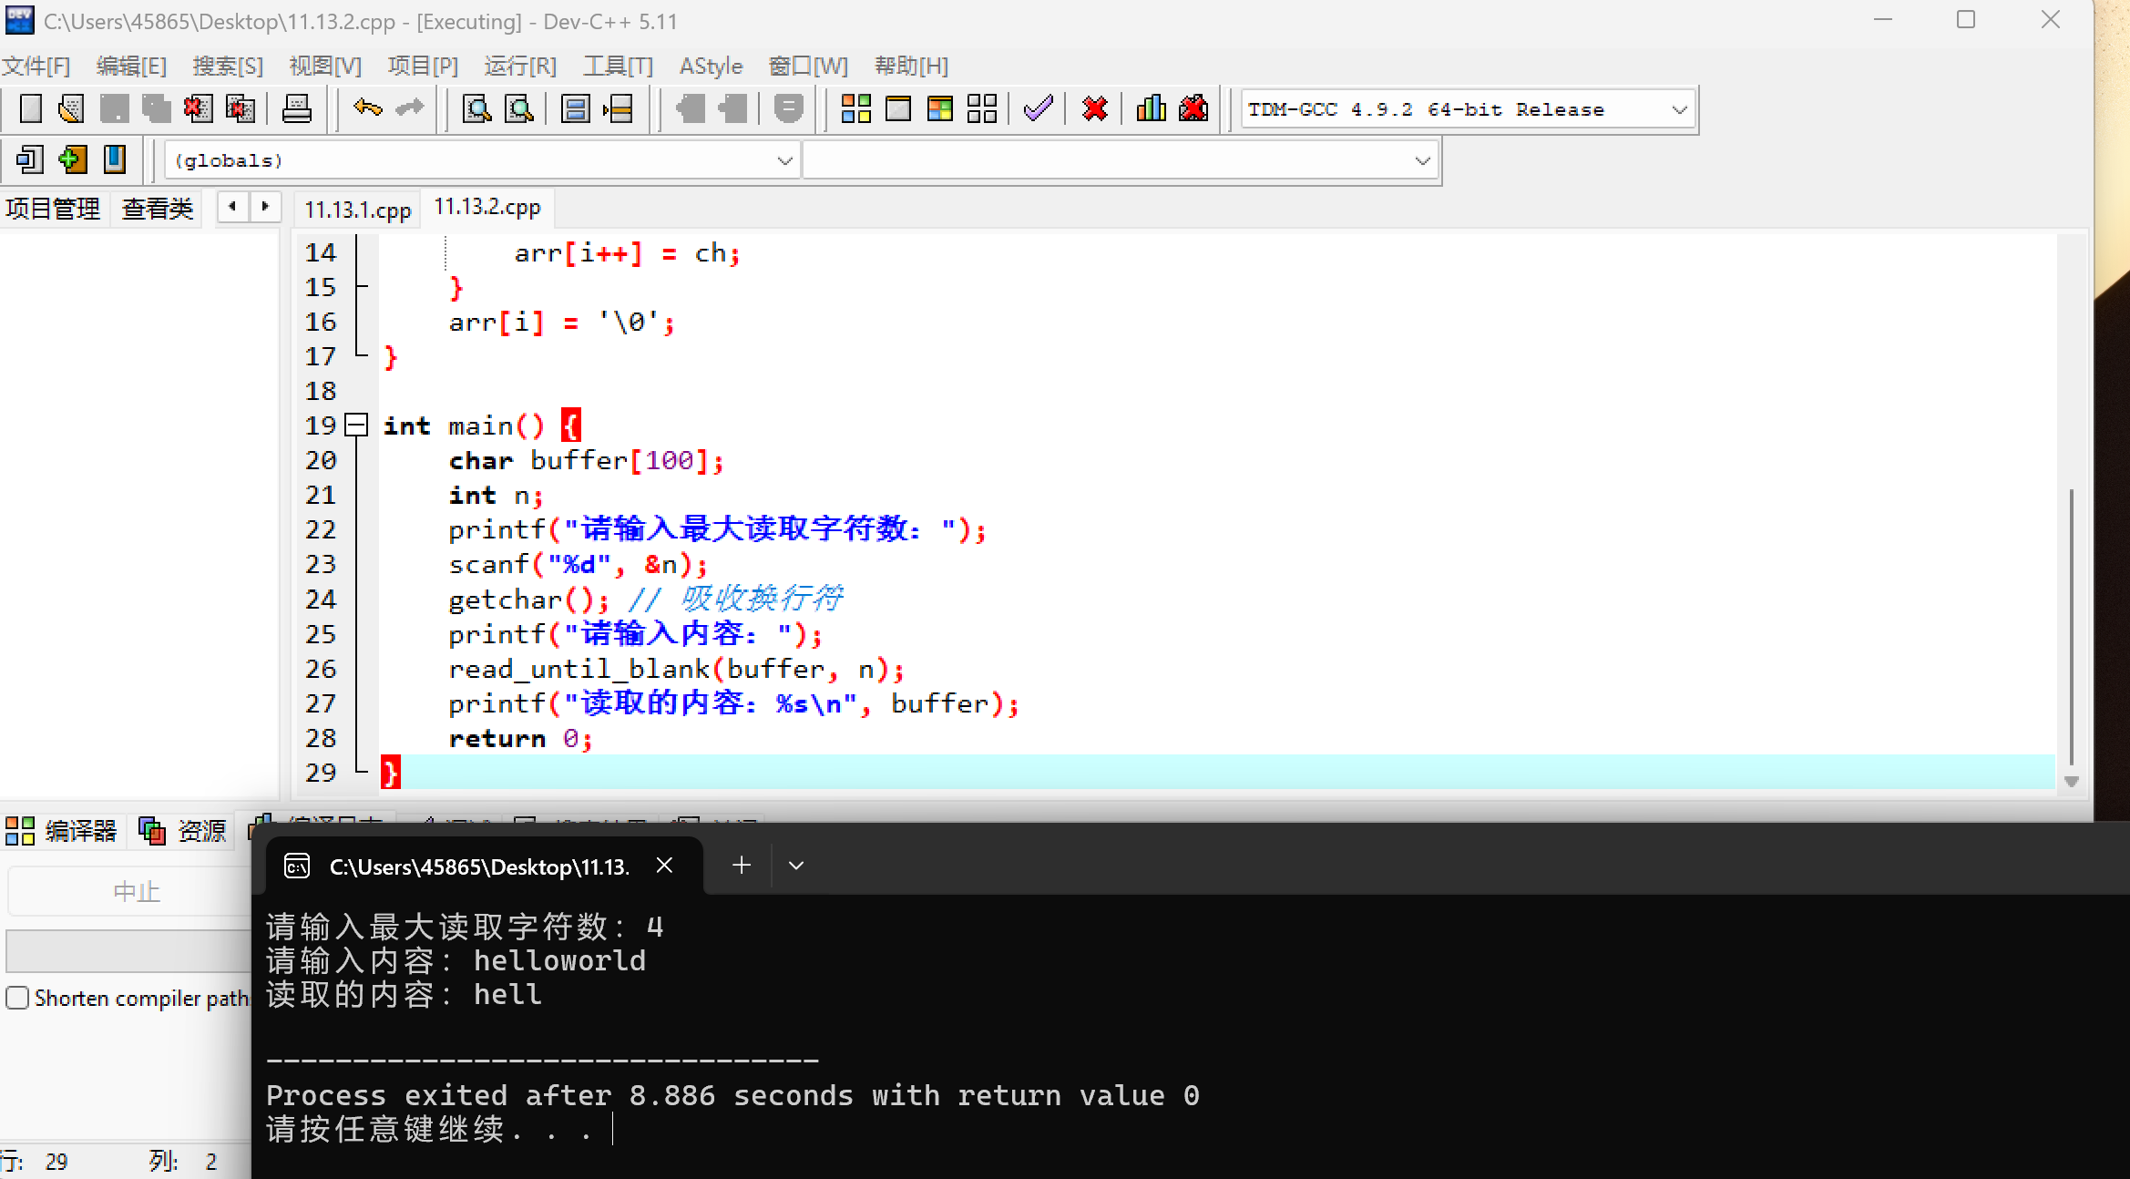Click the Print toolbar icon

click(297, 109)
